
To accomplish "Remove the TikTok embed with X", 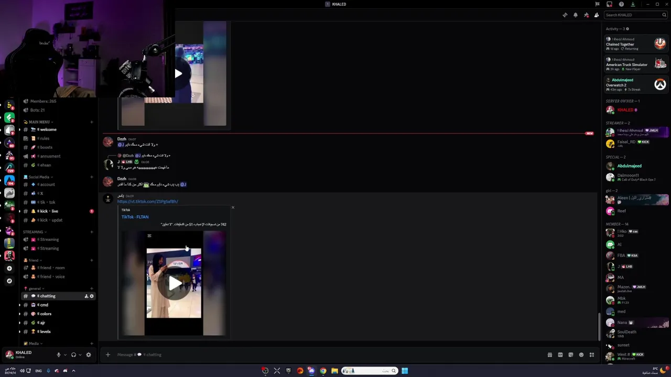I will point(233,207).
